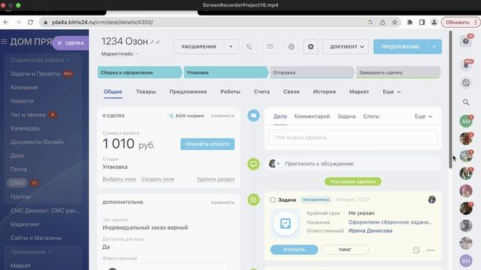Click the chat bubble icon in header

pos(291,46)
